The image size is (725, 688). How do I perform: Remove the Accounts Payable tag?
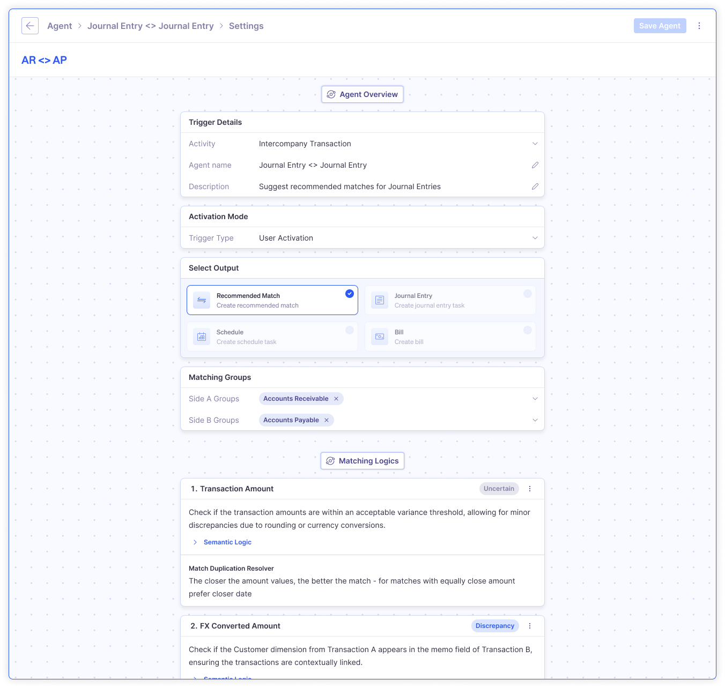point(327,420)
